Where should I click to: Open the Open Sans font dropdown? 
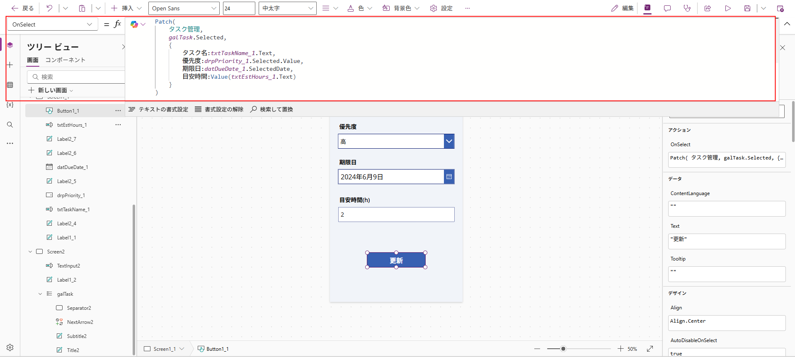tap(184, 8)
